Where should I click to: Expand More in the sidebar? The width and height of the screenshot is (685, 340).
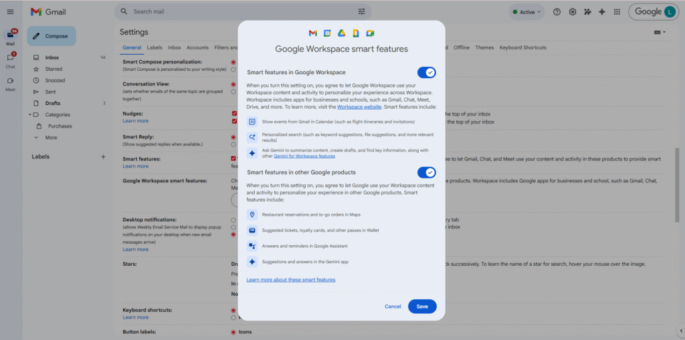click(x=36, y=138)
